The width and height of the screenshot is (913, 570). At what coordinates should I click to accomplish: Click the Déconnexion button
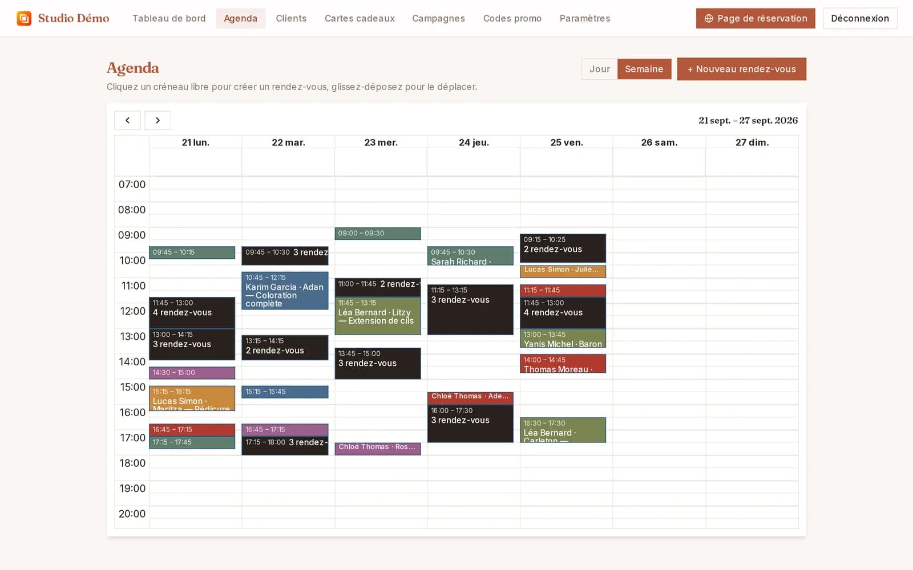[x=860, y=18]
